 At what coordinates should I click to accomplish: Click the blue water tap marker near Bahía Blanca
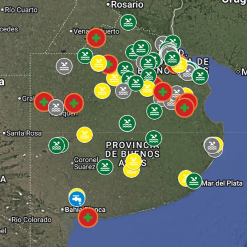pyautogui.click(x=77, y=199)
